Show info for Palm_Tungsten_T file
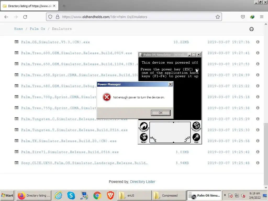 (258, 130)
